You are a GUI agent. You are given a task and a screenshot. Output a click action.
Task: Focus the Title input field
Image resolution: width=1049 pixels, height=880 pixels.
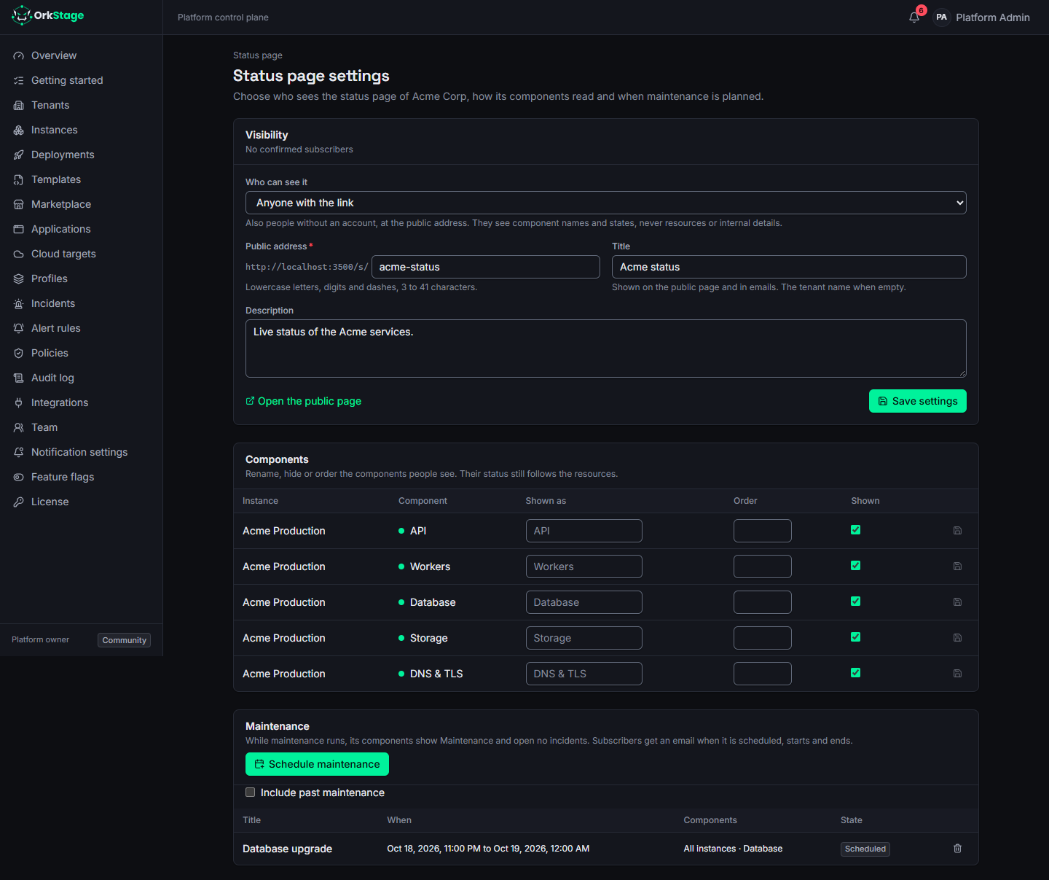point(789,267)
